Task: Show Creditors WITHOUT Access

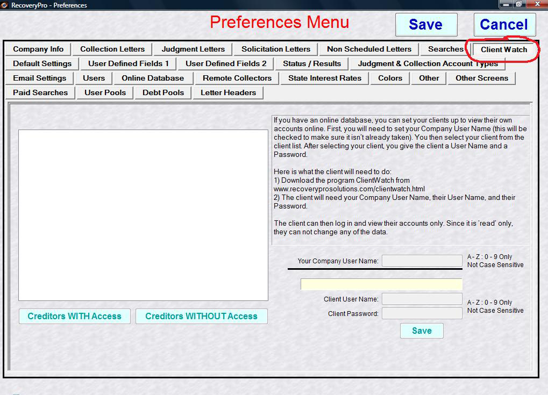Action: (201, 316)
